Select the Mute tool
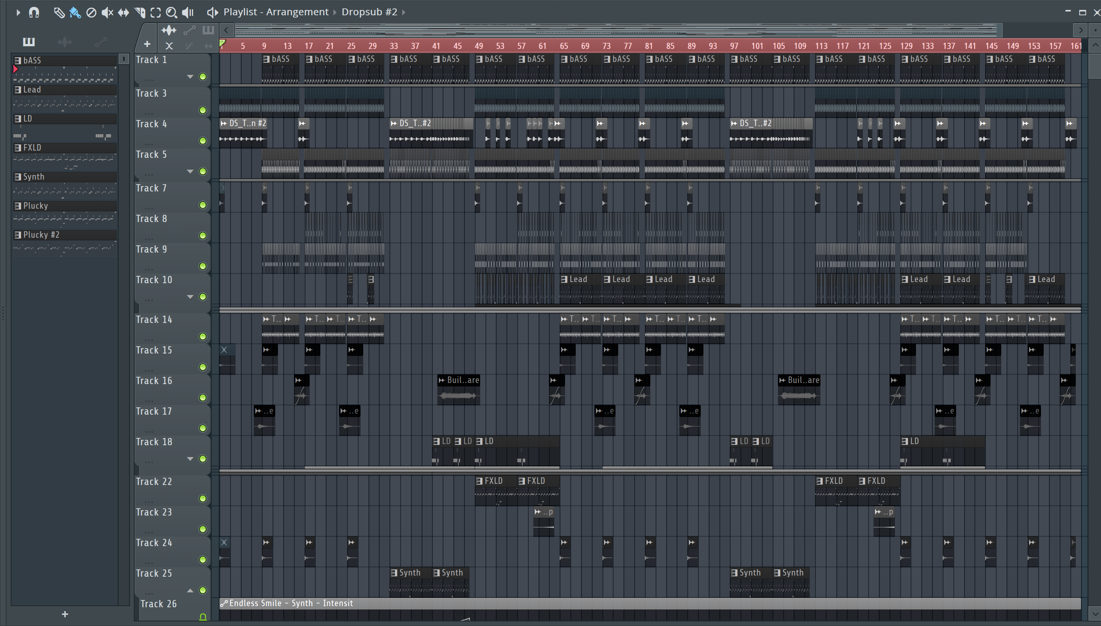1101x626 pixels. (107, 13)
